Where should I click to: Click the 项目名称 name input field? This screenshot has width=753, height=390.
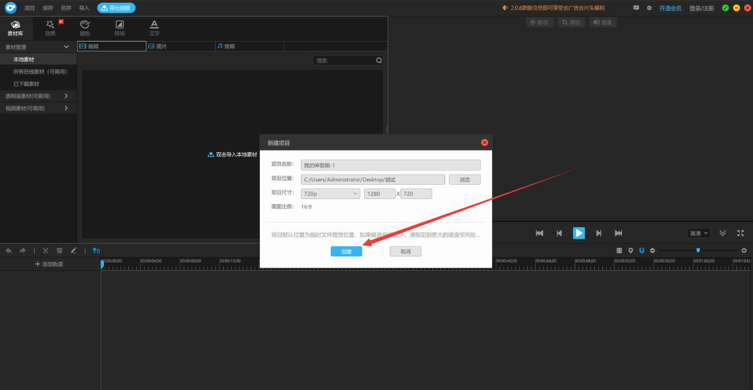click(391, 165)
